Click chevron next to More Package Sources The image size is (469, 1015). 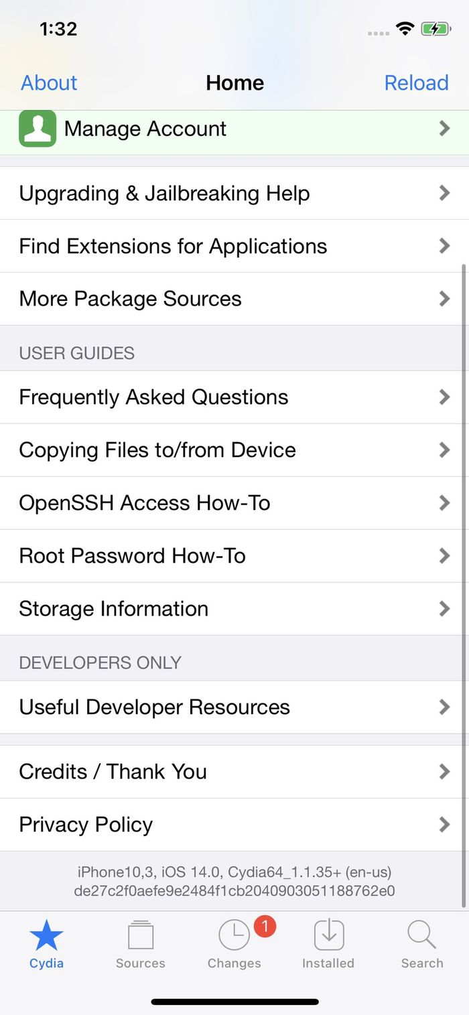[444, 298]
